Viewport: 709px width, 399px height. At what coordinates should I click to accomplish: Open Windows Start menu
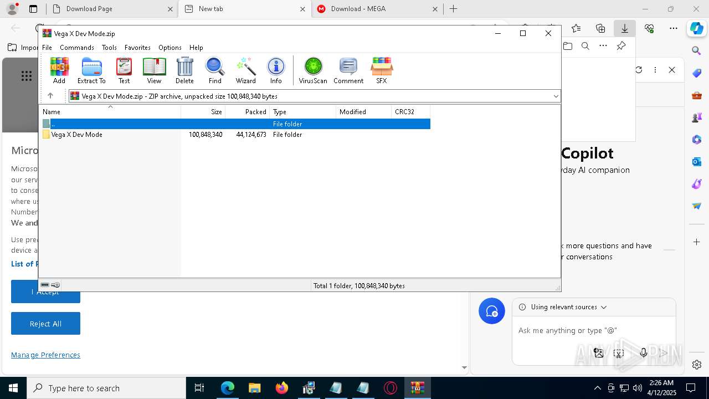(13, 388)
